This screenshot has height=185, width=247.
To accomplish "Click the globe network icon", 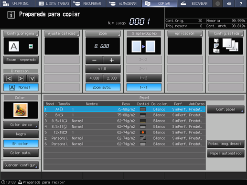I will pyautogui.click(x=217, y=3).
